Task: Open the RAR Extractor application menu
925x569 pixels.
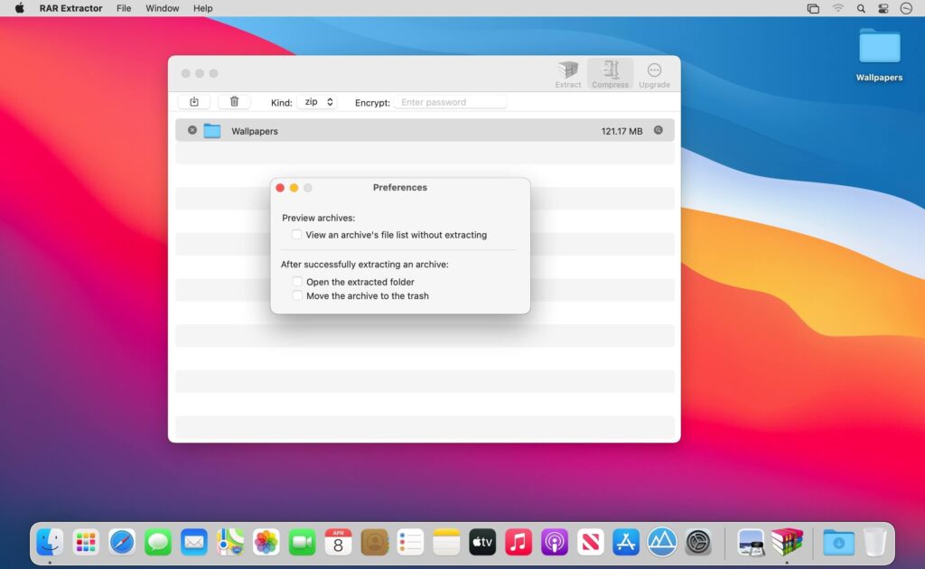Action: coord(70,8)
